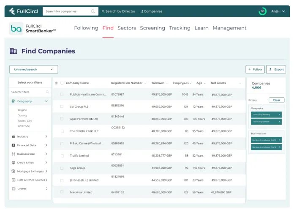Tick the checkbox for Jardines (U.K.) Limited
This screenshot has width=294, height=213.
click(x=62, y=181)
